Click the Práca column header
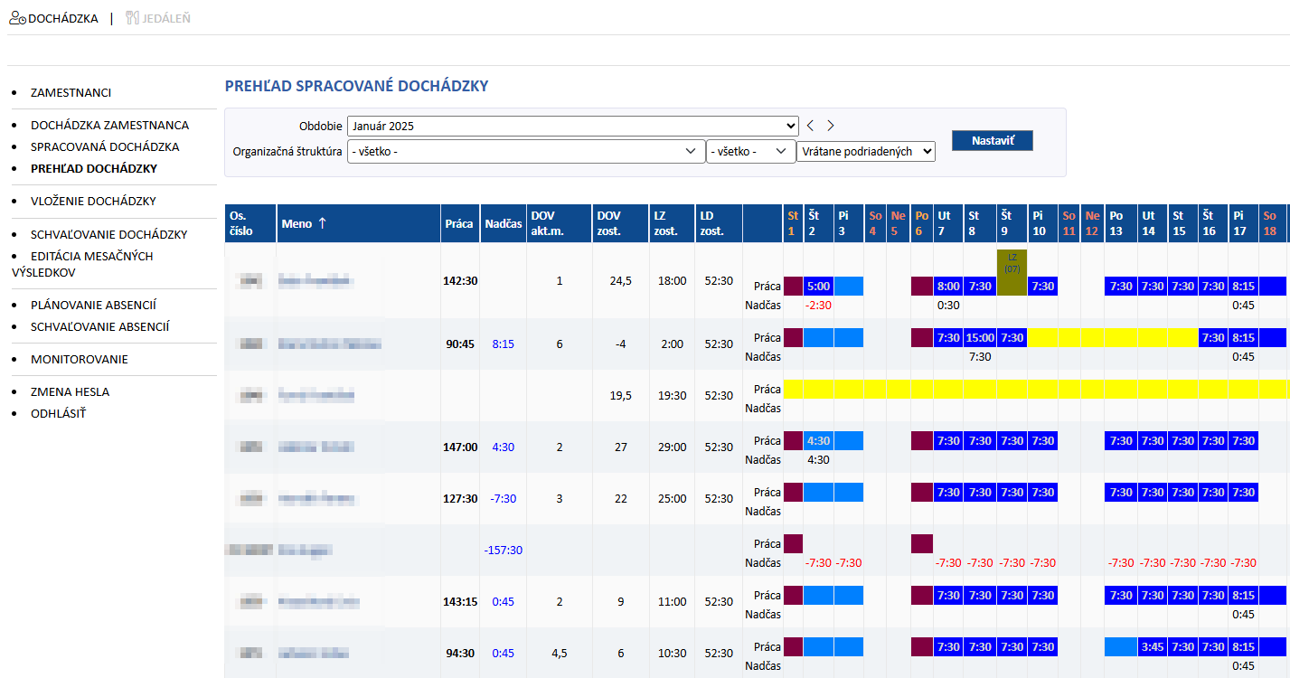Screen dimensions: 1290x678 [x=459, y=223]
